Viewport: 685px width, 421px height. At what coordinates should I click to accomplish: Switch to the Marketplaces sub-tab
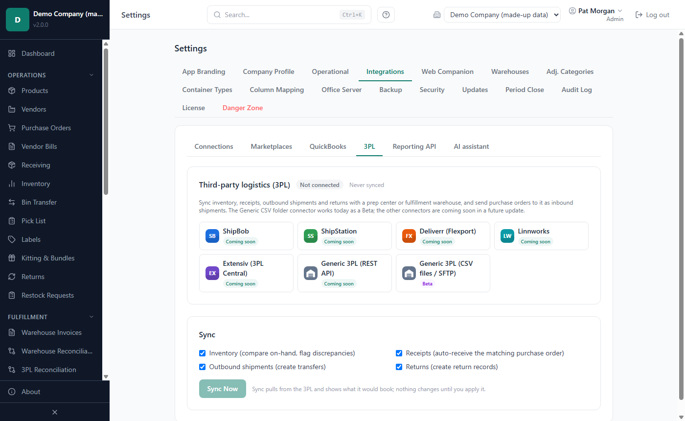tap(272, 146)
